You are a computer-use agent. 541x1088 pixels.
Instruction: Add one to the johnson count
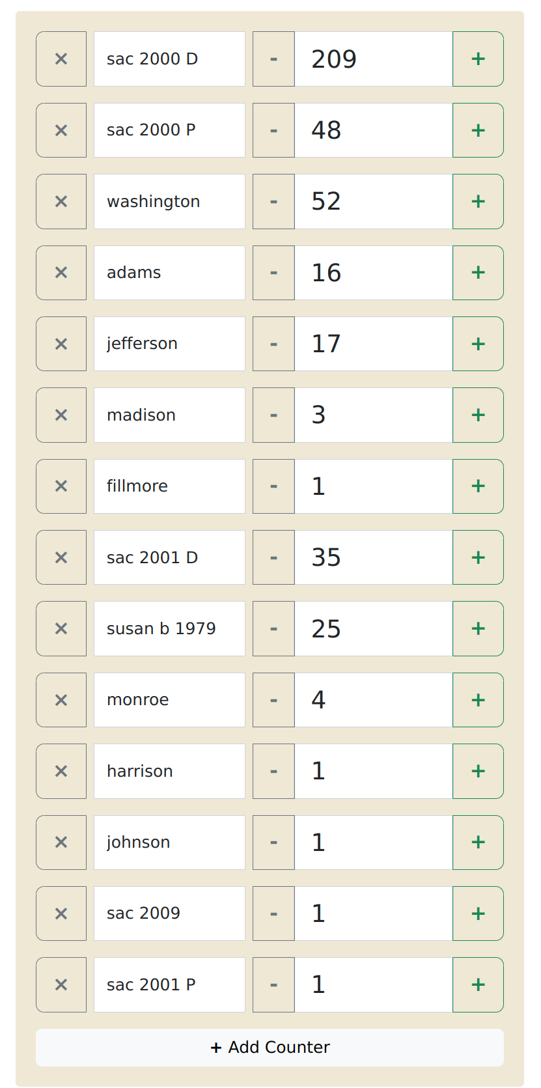pos(478,843)
